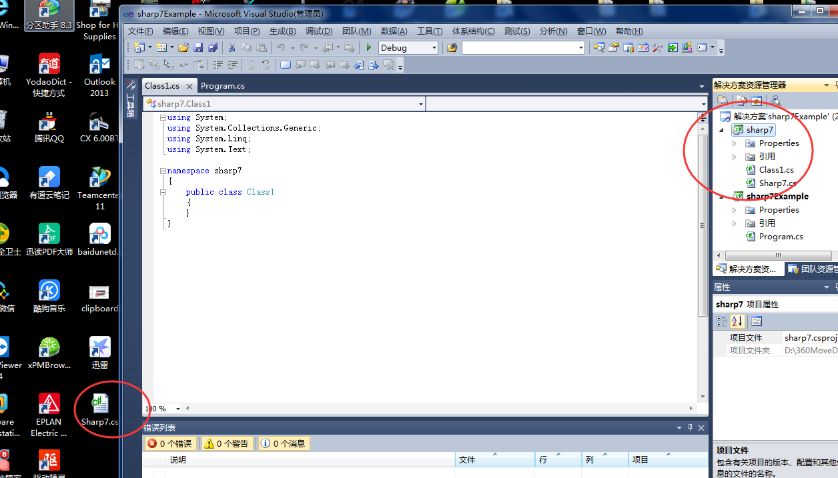Start debugging with the green run arrow

click(x=368, y=47)
